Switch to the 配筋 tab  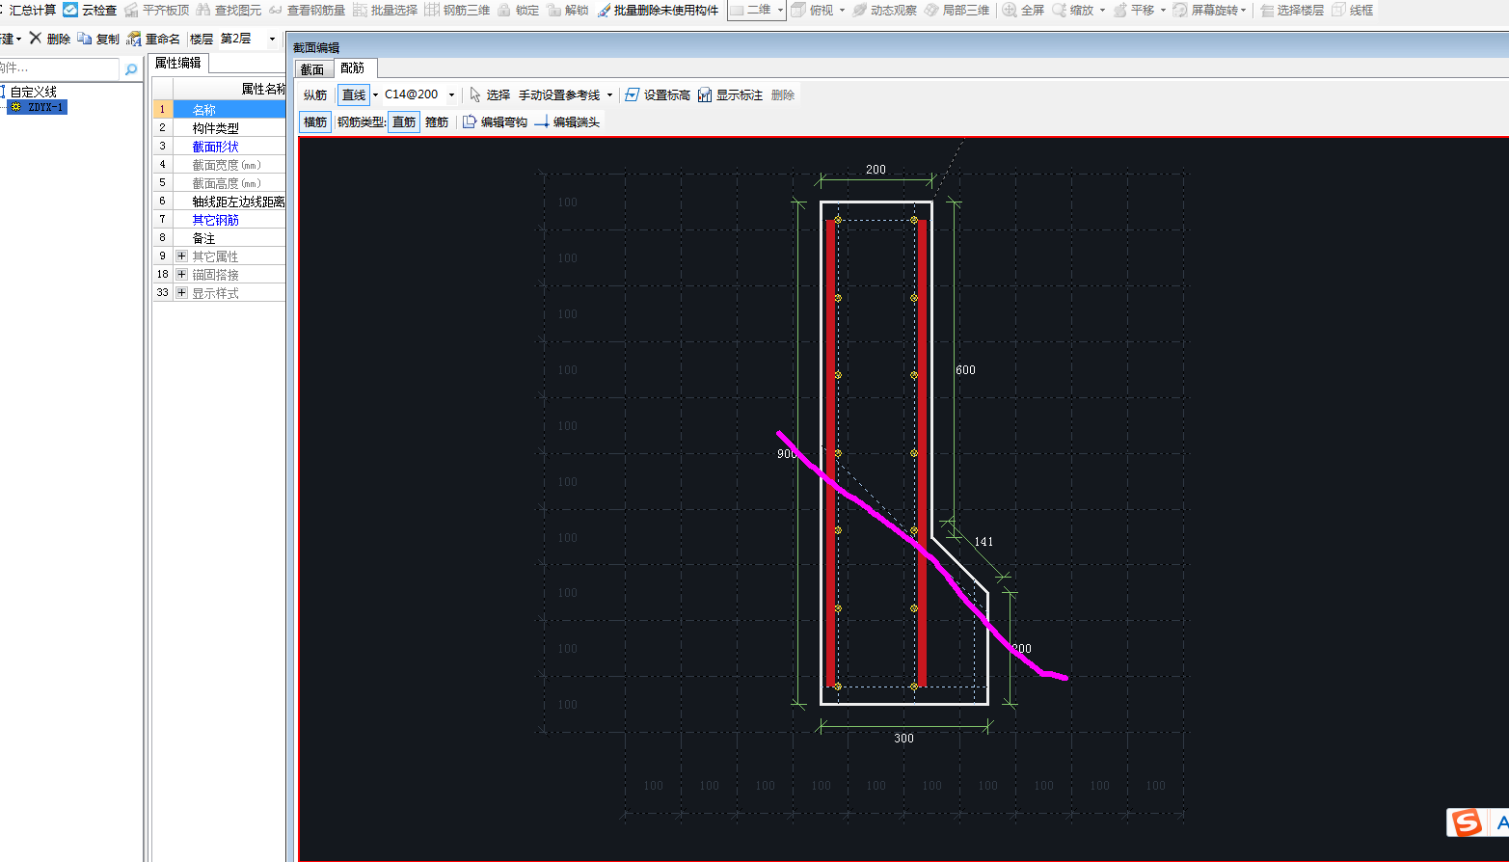(353, 68)
